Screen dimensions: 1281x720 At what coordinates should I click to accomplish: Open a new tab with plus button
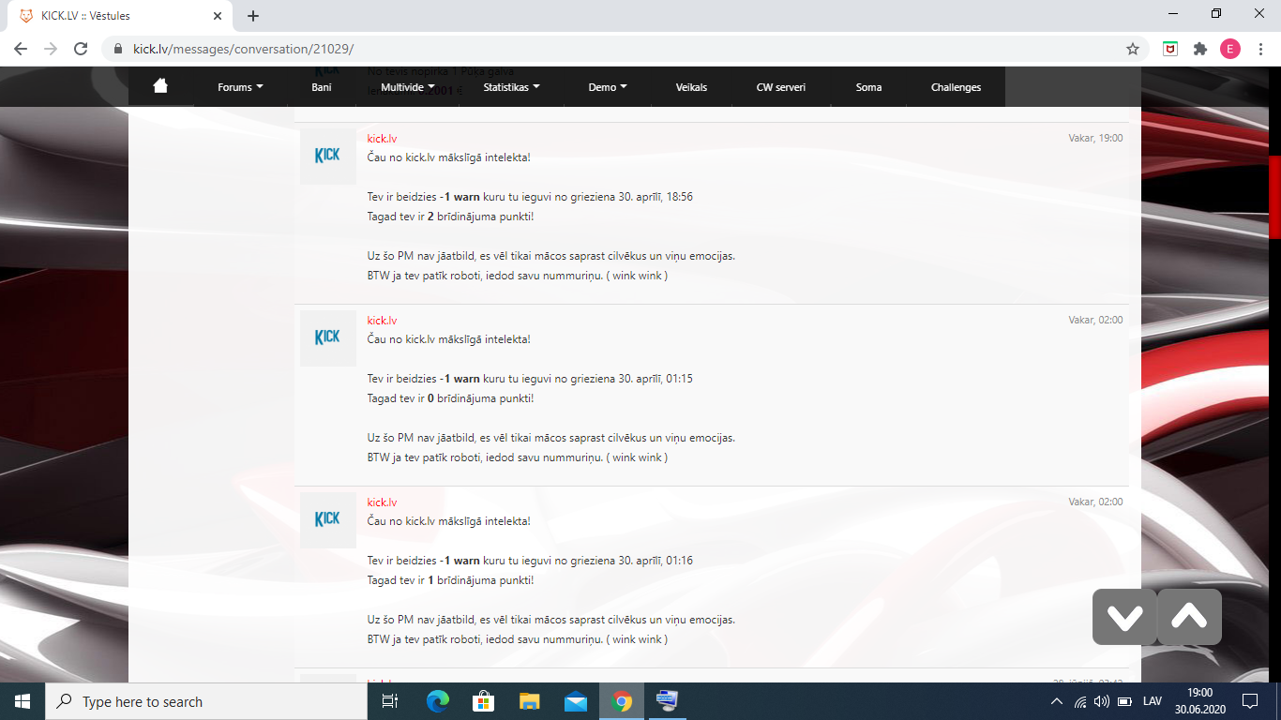point(253,16)
